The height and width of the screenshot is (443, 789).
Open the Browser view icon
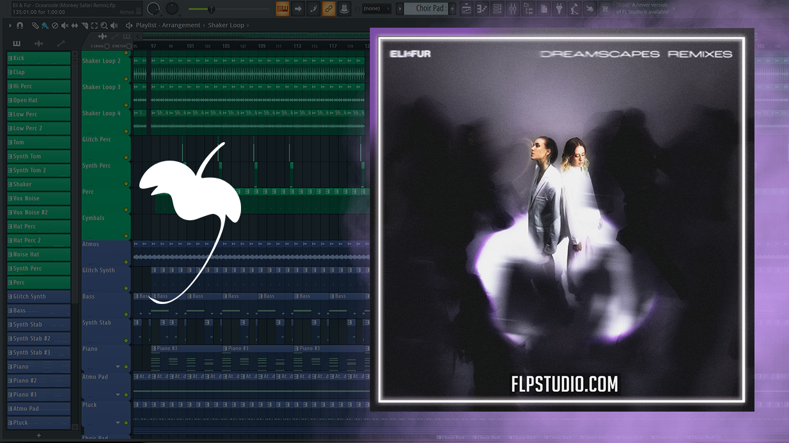click(x=528, y=9)
